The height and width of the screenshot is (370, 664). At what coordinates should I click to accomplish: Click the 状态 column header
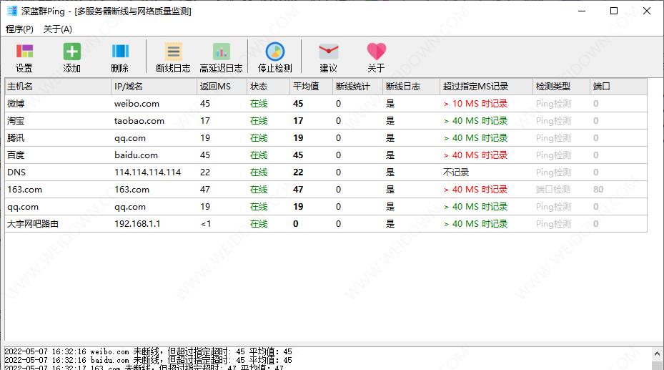(x=269, y=87)
